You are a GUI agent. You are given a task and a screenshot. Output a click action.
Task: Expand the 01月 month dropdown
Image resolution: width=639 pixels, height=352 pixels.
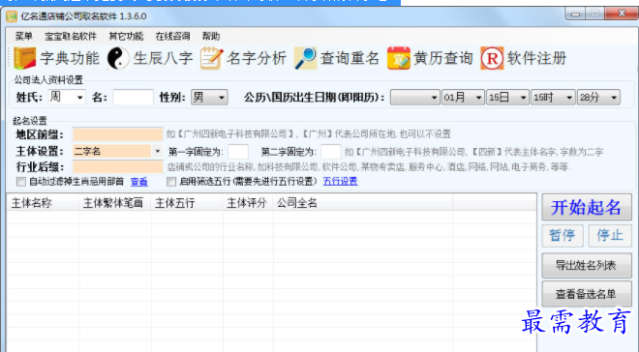[478, 98]
